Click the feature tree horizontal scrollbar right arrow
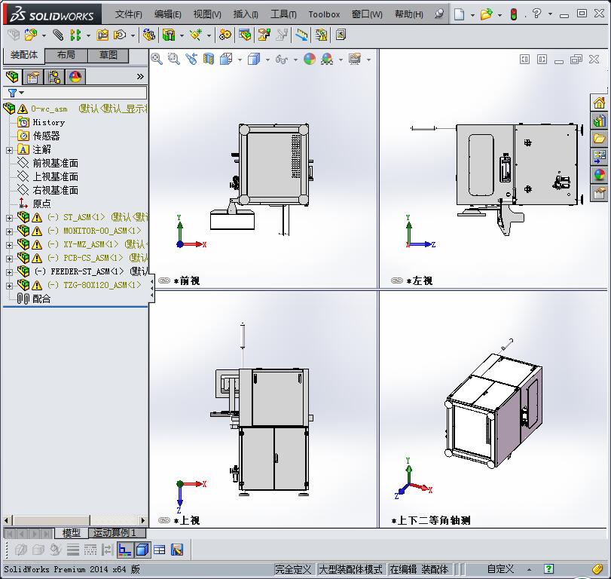Viewport: 611px width, 579px height. click(x=142, y=520)
